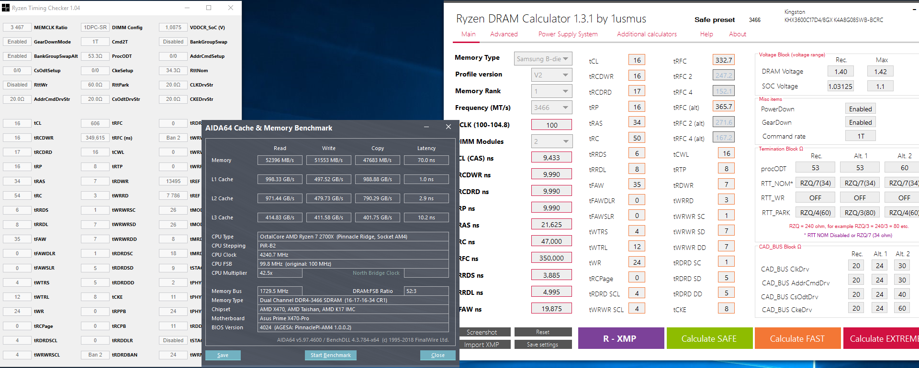This screenshot has height=368, width=919.
Task: Click the tRFC (alt) 365.7 field
Action: (x=724, y=107)
